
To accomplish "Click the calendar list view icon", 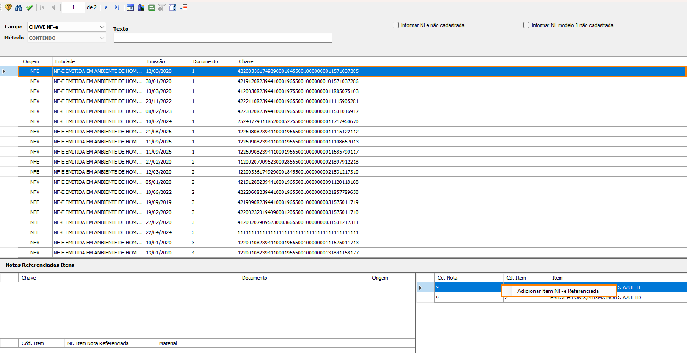I will 130,7.
